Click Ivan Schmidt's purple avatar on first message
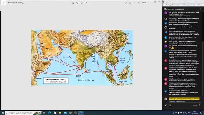 [x=166, y=13]
